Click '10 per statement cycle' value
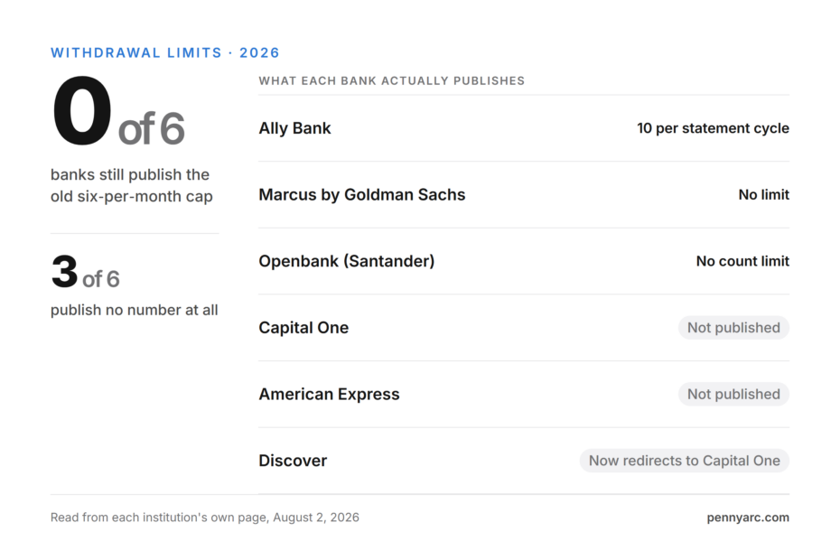The width and height of the screenshot is (840, 560). [x=713, y=128]
